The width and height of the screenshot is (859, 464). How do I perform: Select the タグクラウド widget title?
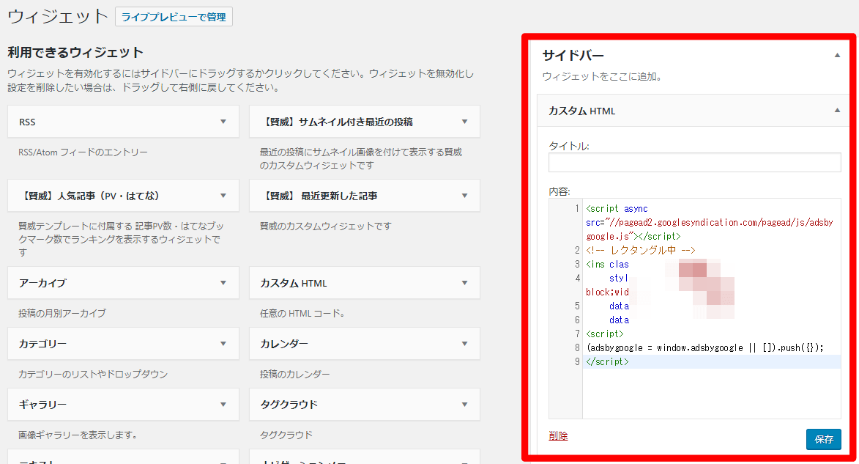289,405
